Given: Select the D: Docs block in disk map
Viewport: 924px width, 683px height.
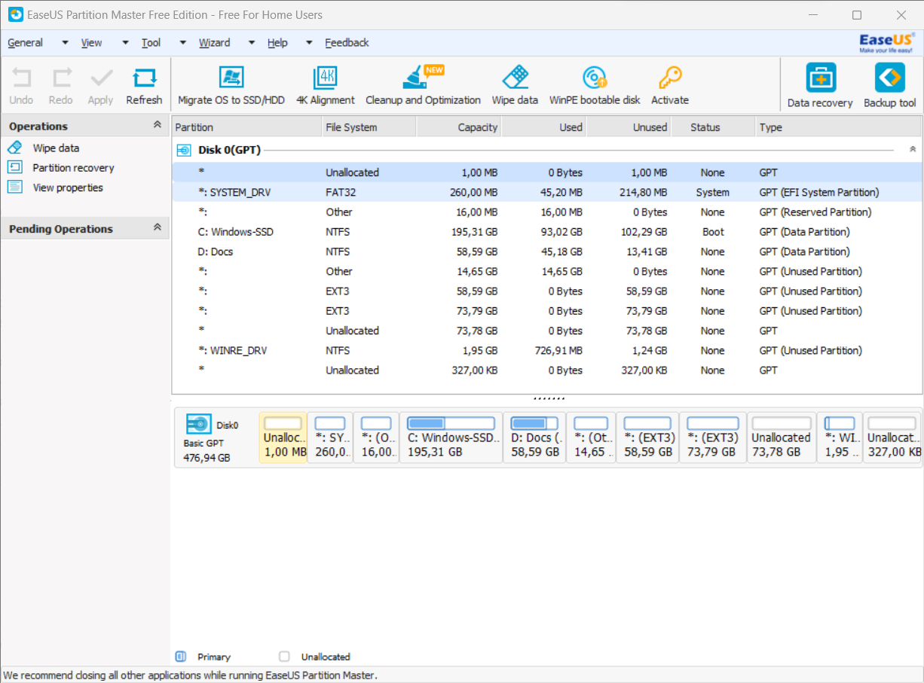Looking at the screenshot, I should click(534, 438).
